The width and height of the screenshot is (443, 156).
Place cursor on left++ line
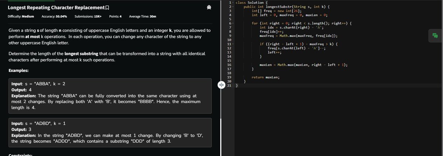click(x=275, y=52)
